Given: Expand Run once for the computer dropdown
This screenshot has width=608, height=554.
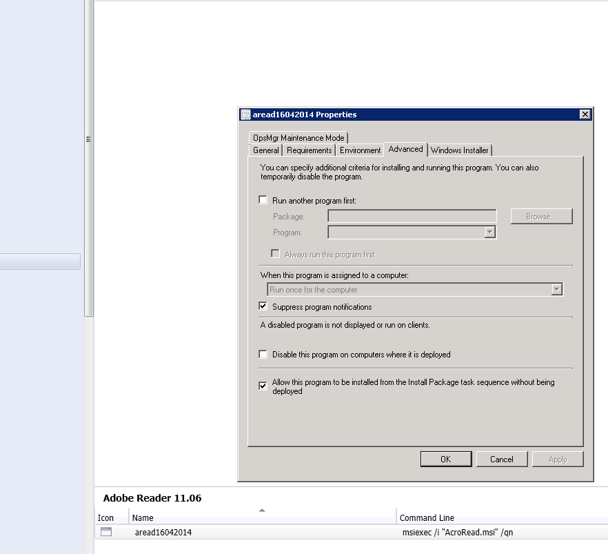Looking at the screenshot, I should point(557,290).
